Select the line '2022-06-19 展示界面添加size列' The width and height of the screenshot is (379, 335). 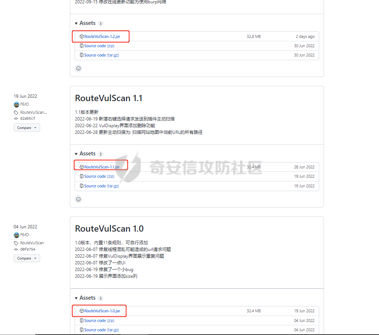106,276
